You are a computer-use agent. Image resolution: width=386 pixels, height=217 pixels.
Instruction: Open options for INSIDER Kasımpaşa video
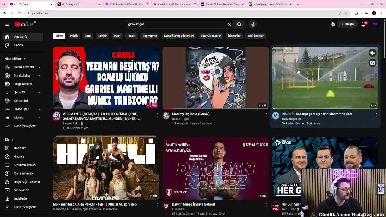coord(376,115)
